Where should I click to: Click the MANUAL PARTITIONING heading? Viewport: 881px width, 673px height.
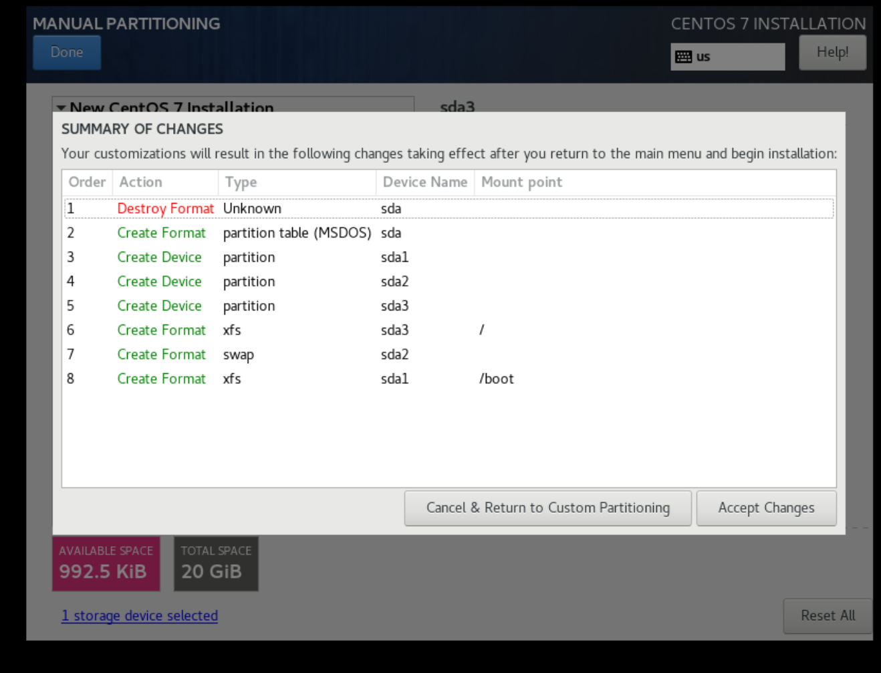pyautogui.click(x=126, y=23)
